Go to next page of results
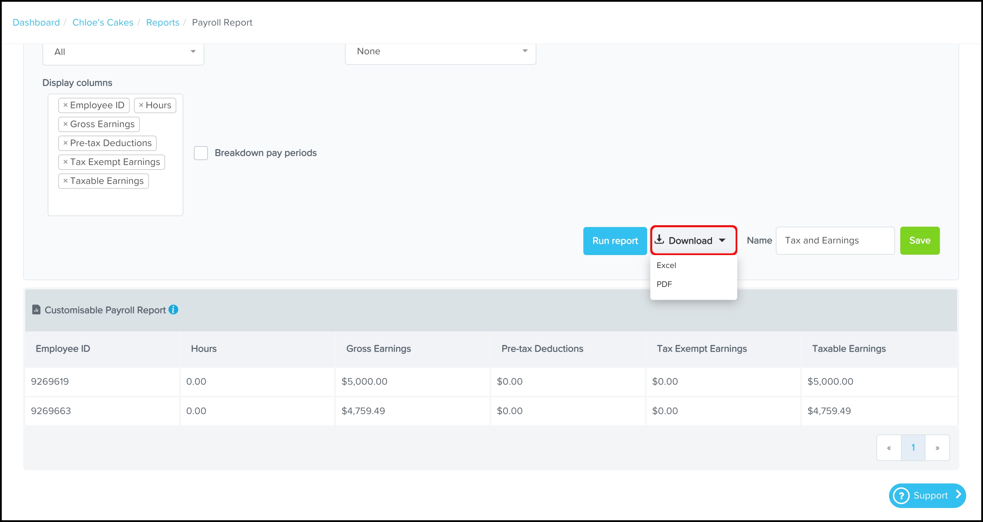This screenshot has height=522, width=983. (x=937, y=448)
